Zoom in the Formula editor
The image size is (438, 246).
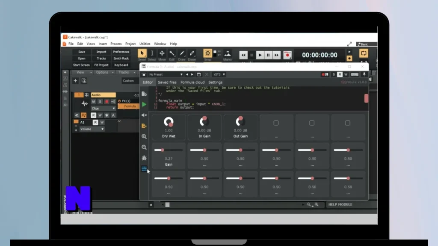(x=144, y=136)
